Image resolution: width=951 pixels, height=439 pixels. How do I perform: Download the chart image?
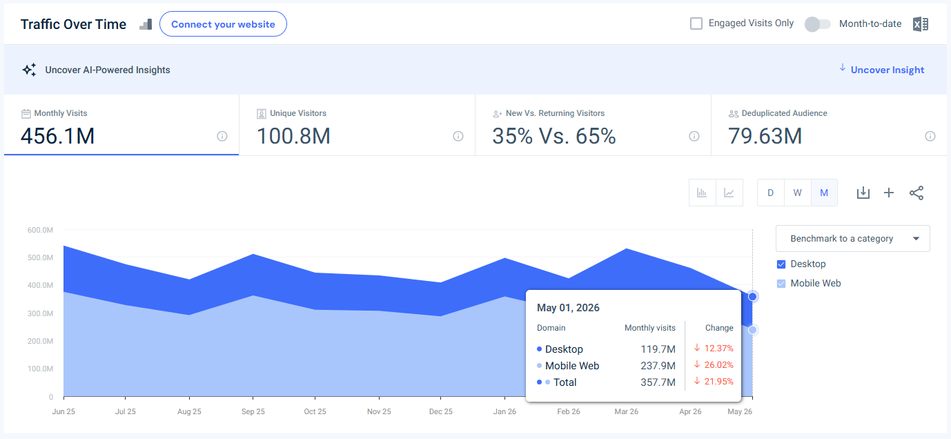(x=863, y=193)
